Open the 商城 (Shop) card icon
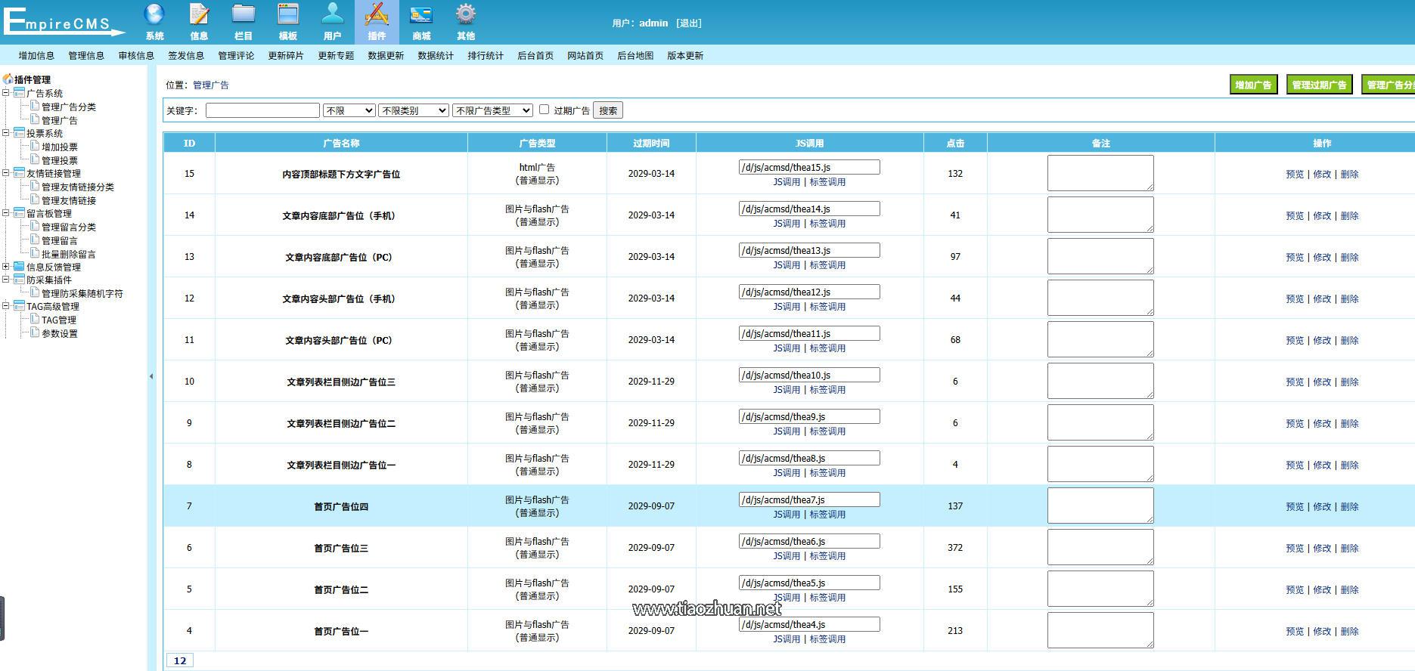The width and height of the screenshot is (1415, 671). tap(421, 15)
